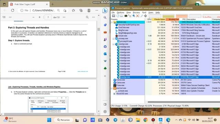220x124 pixels.
Task: Open Favorites list icon in Edge
Action: [73, 10]
